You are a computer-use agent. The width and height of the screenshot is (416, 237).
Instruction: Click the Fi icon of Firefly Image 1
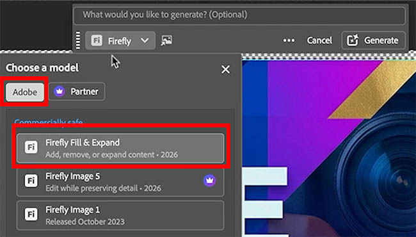(x=31, y=214)
